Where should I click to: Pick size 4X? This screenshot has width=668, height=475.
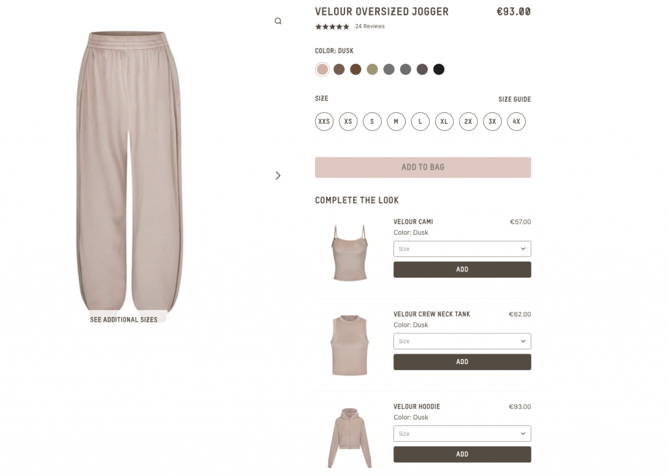517,121
